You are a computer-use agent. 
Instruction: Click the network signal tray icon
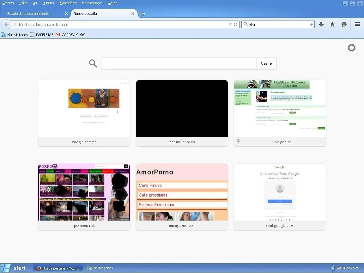pos(338,268)
